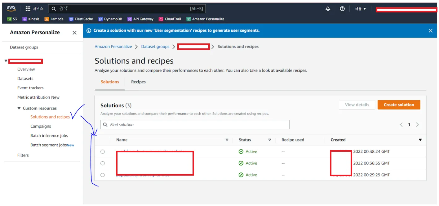Click the Create solution button
Screen dimensions: 439x206
pyautogui.click(x=399, y=105)
